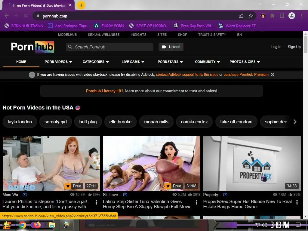View site security lock information
The width and height of the screenshot is (308, 231).
[38, 16]
